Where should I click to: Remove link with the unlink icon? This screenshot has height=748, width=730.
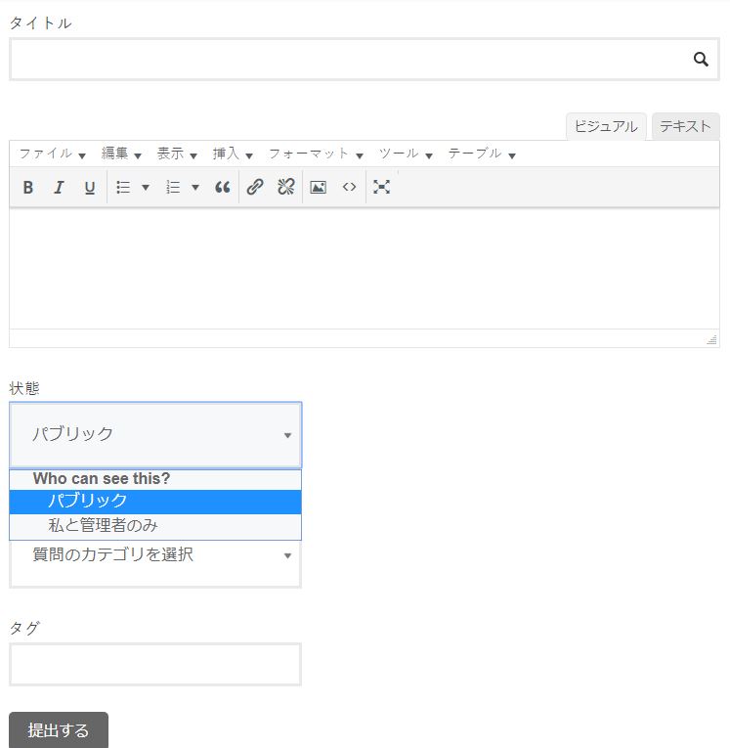286,188
